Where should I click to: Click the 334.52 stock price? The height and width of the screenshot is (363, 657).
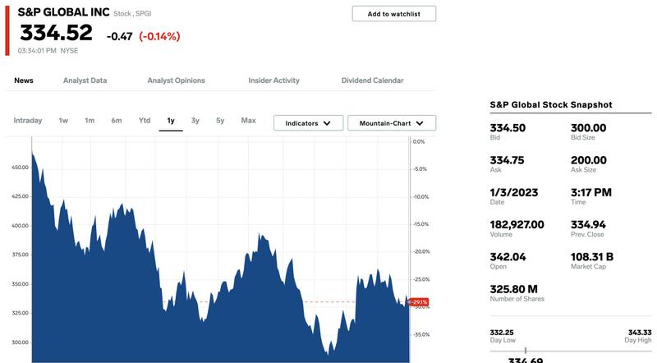(x=56, y=33)
